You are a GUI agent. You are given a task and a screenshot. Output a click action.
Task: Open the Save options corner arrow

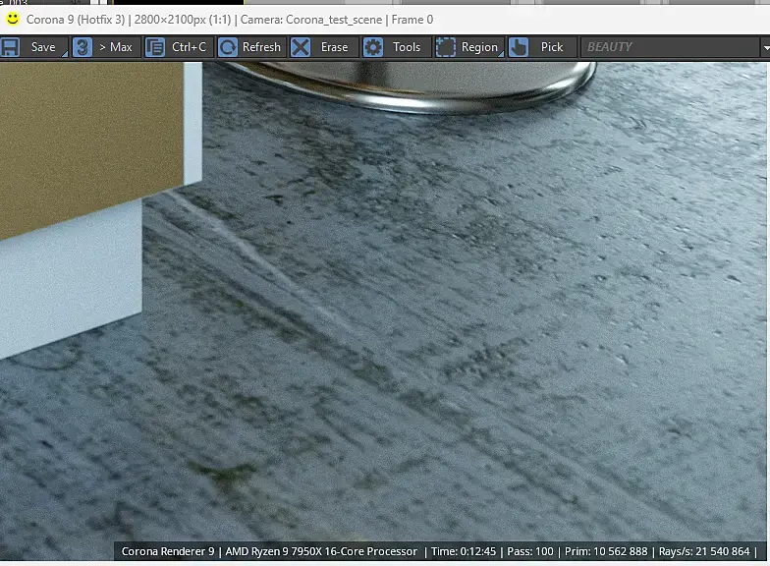(65, 54)
